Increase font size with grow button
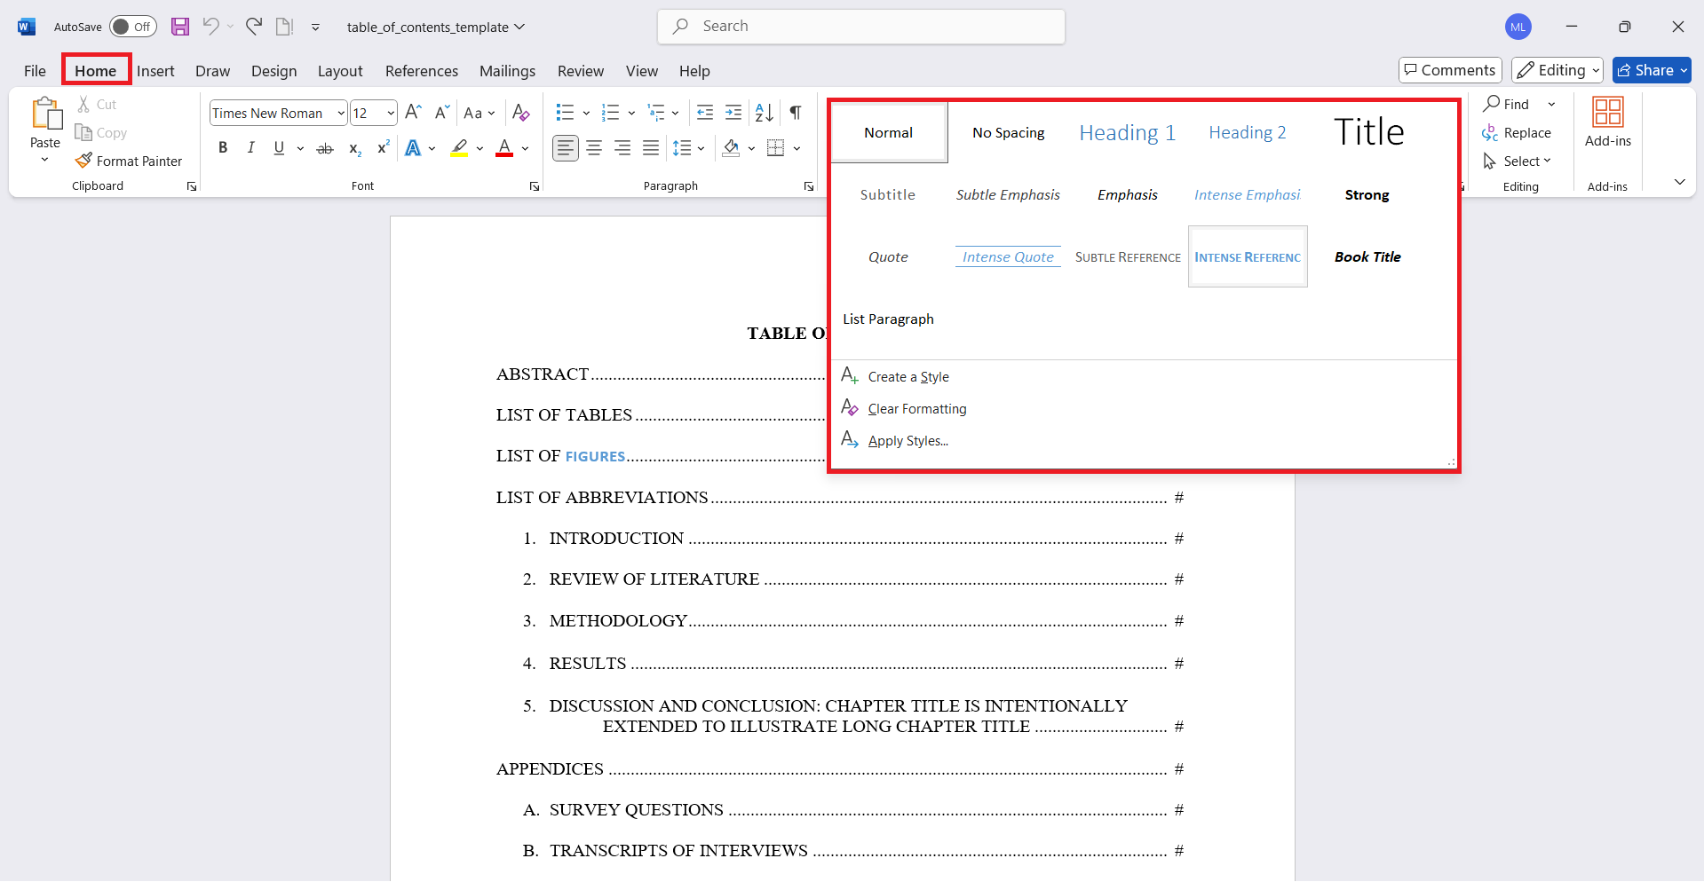This screenshot has width=1704, height=882. coord(413,113)
